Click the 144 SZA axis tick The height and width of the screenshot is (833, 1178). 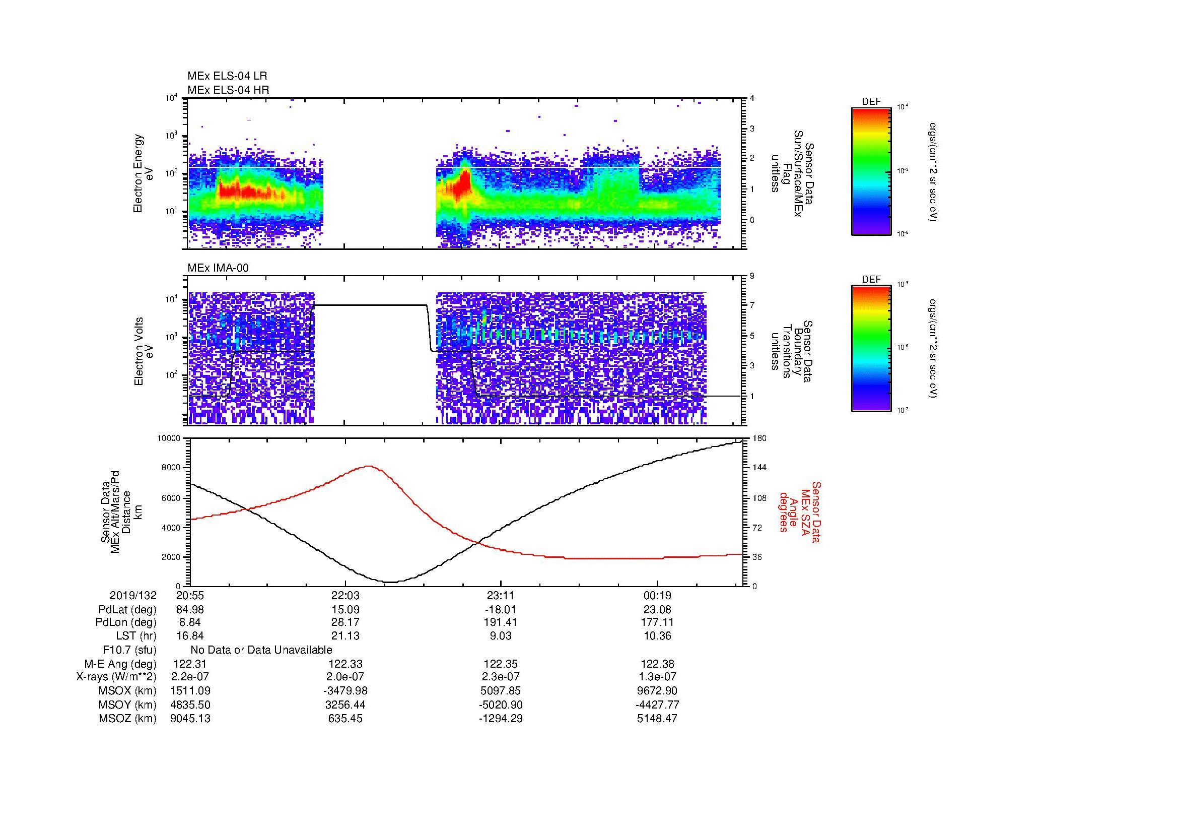click(759, 468)
